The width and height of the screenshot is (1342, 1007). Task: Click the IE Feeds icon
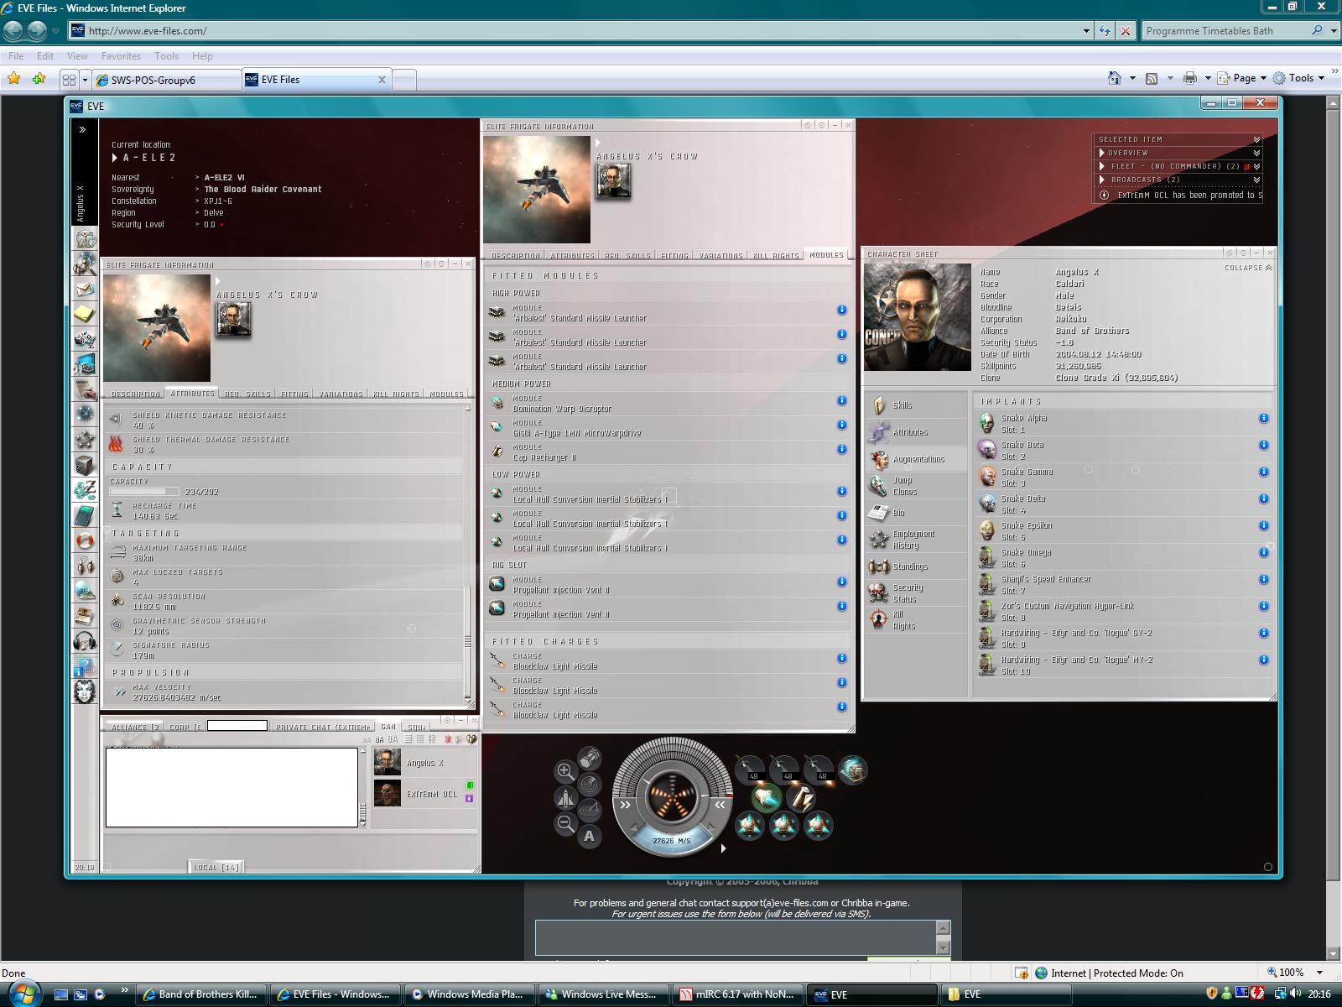coord(1152,78)
